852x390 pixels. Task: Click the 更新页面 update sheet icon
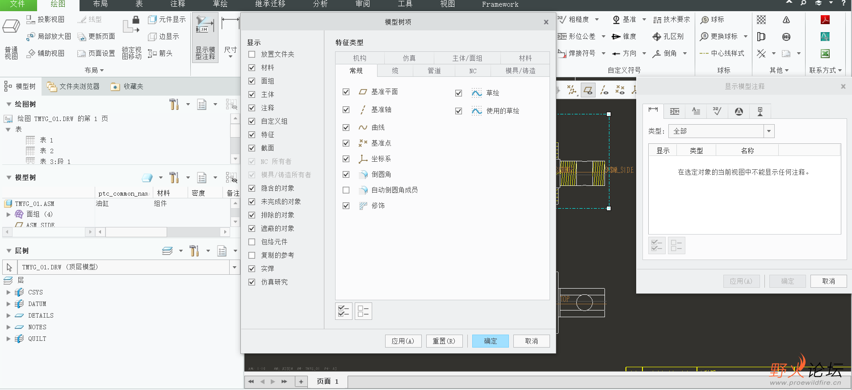tap(82, 37)
